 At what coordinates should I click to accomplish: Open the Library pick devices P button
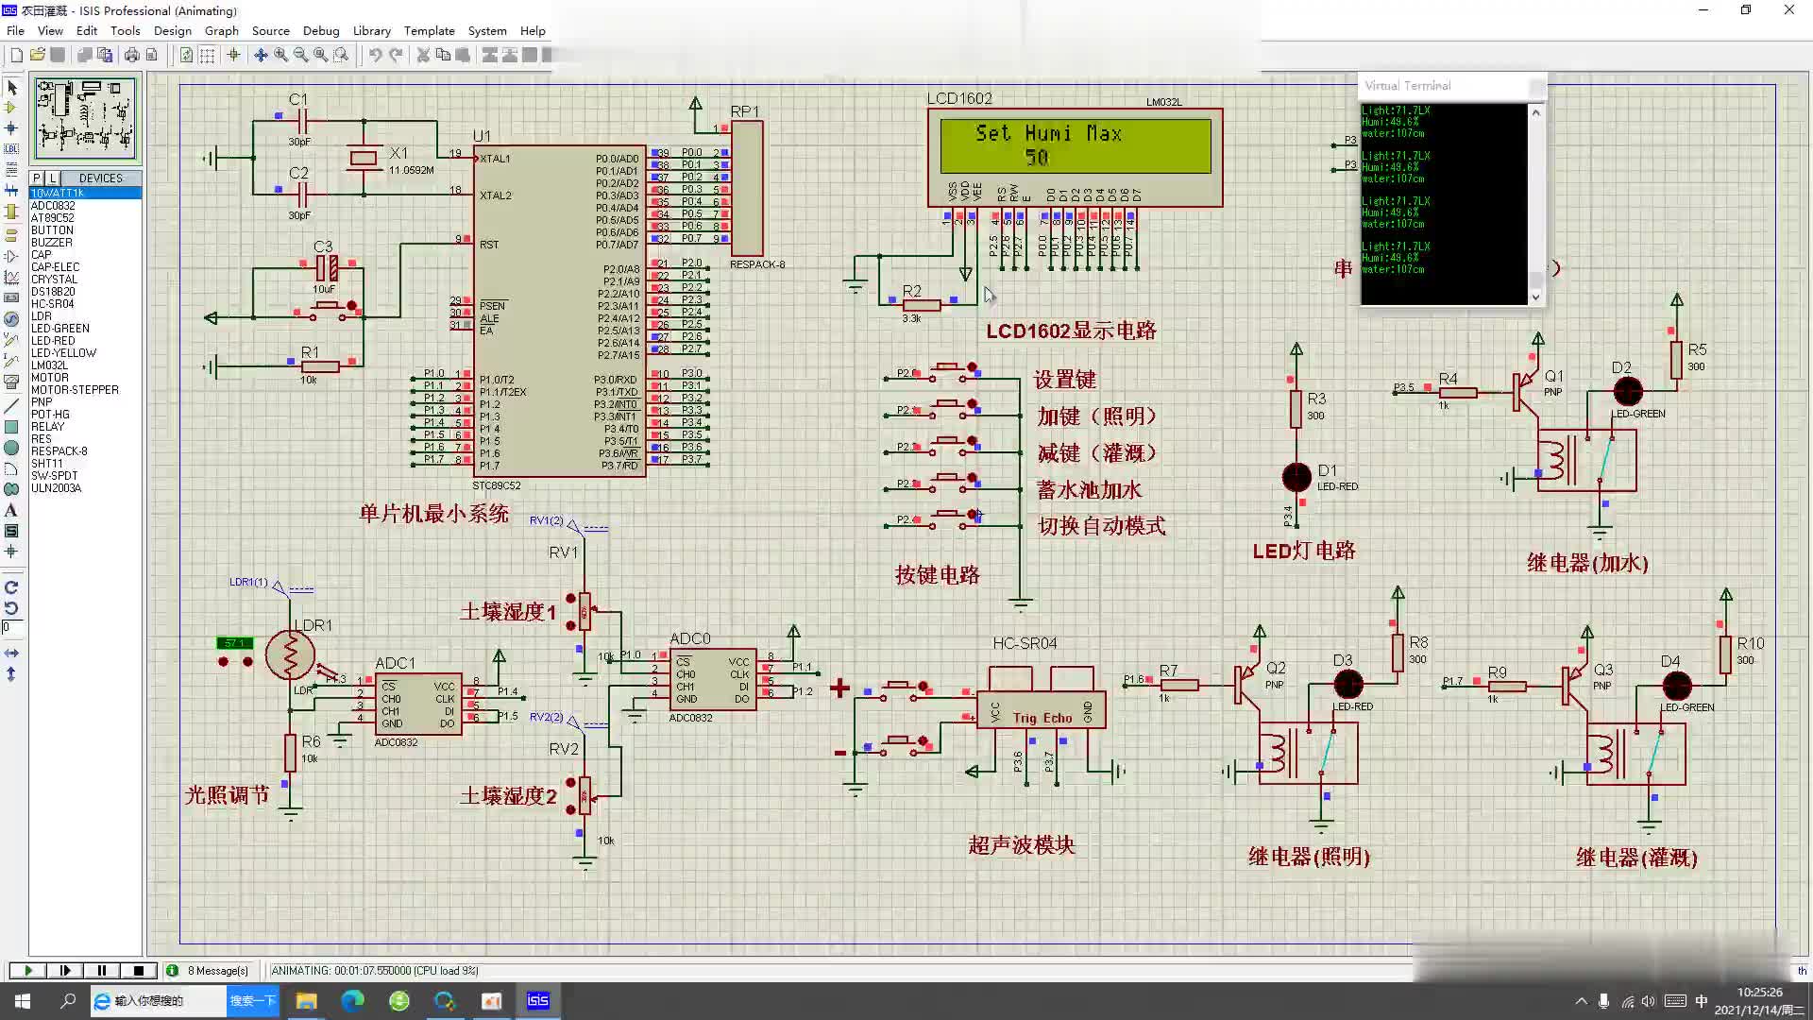(36, 178)
